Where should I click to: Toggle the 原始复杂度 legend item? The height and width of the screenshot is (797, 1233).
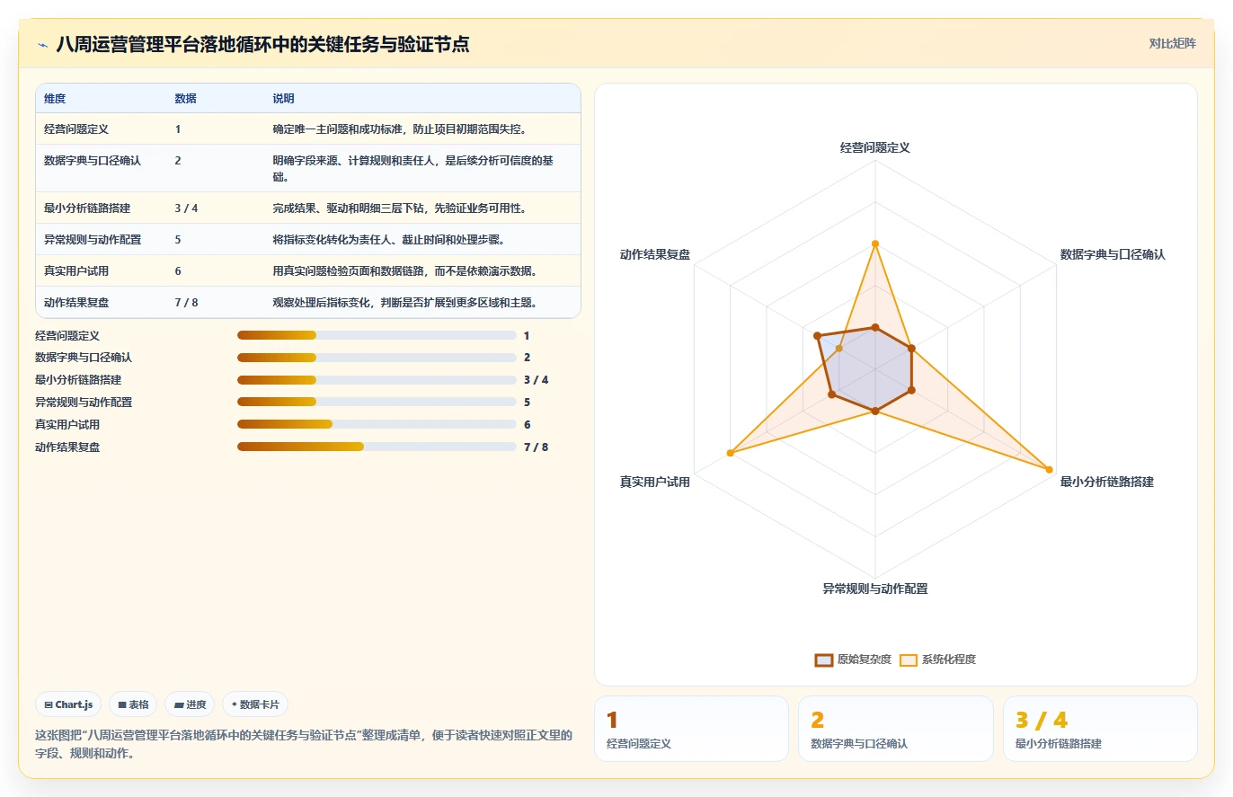click(x=853, y=660)
